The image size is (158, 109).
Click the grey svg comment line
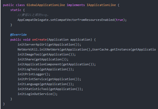point(33,15)
